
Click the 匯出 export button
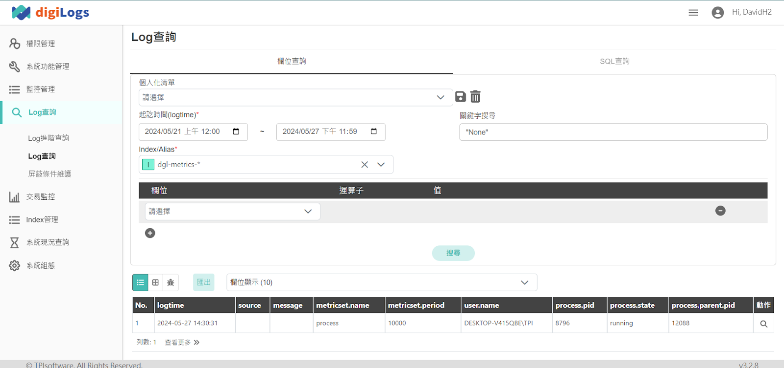[204, 282]
